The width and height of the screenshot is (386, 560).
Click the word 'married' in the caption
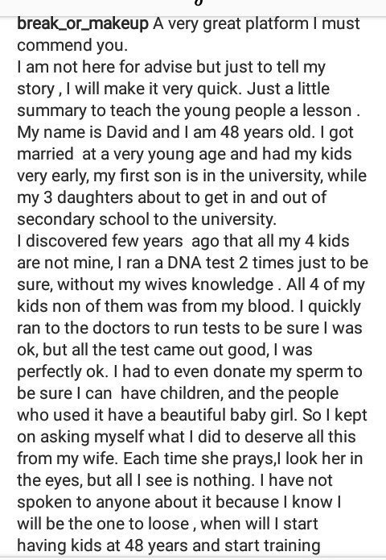point(45,154)
